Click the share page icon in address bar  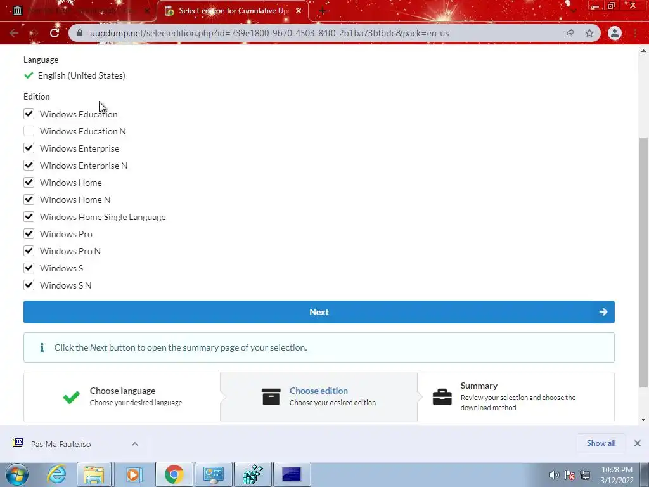click(569, 33)
